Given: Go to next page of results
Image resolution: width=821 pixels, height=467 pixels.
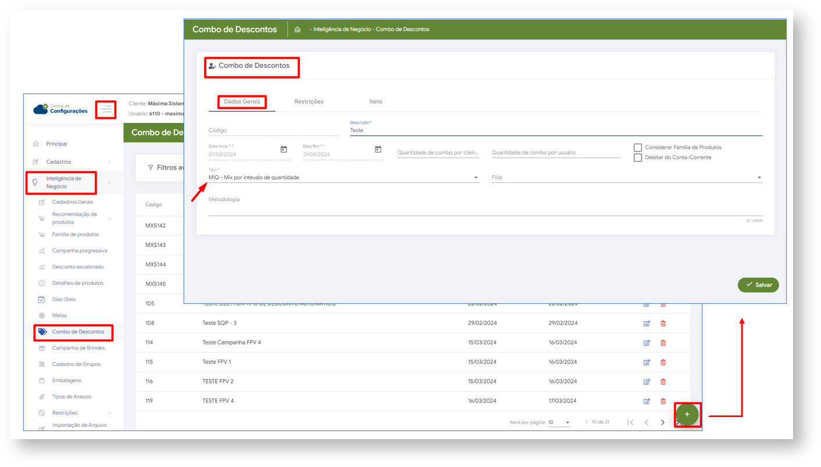Looking at the screenshot, I should pos(662,423).
